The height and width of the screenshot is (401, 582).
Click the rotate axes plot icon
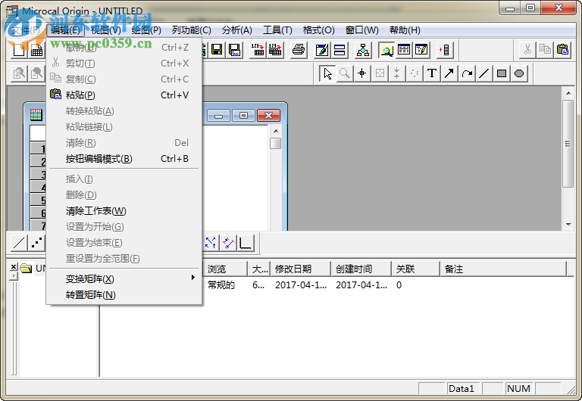pos(228,243)
